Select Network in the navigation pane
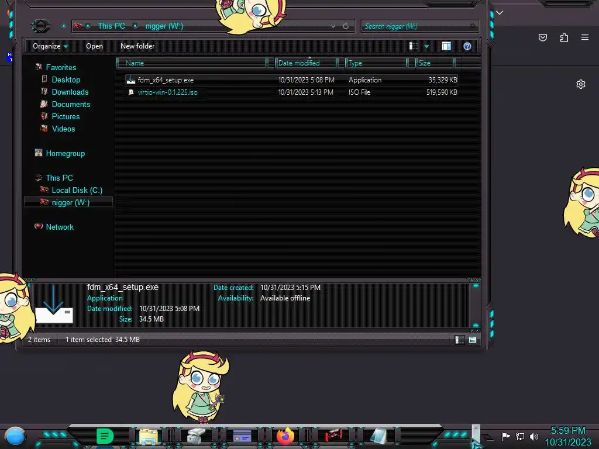Image resolution: width=599 pixels, height=449 pixels. click(60, 227)
